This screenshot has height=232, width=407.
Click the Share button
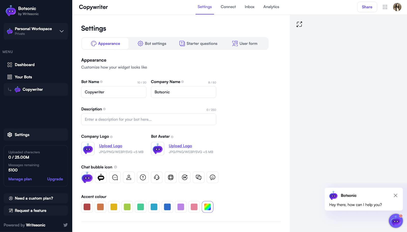coord(367,7)
